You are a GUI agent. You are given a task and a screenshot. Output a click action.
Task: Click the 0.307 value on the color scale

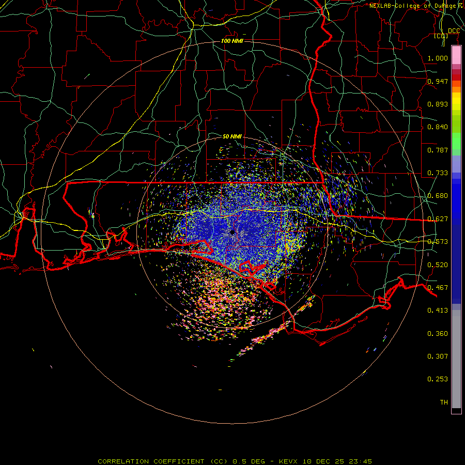[438, 357]
